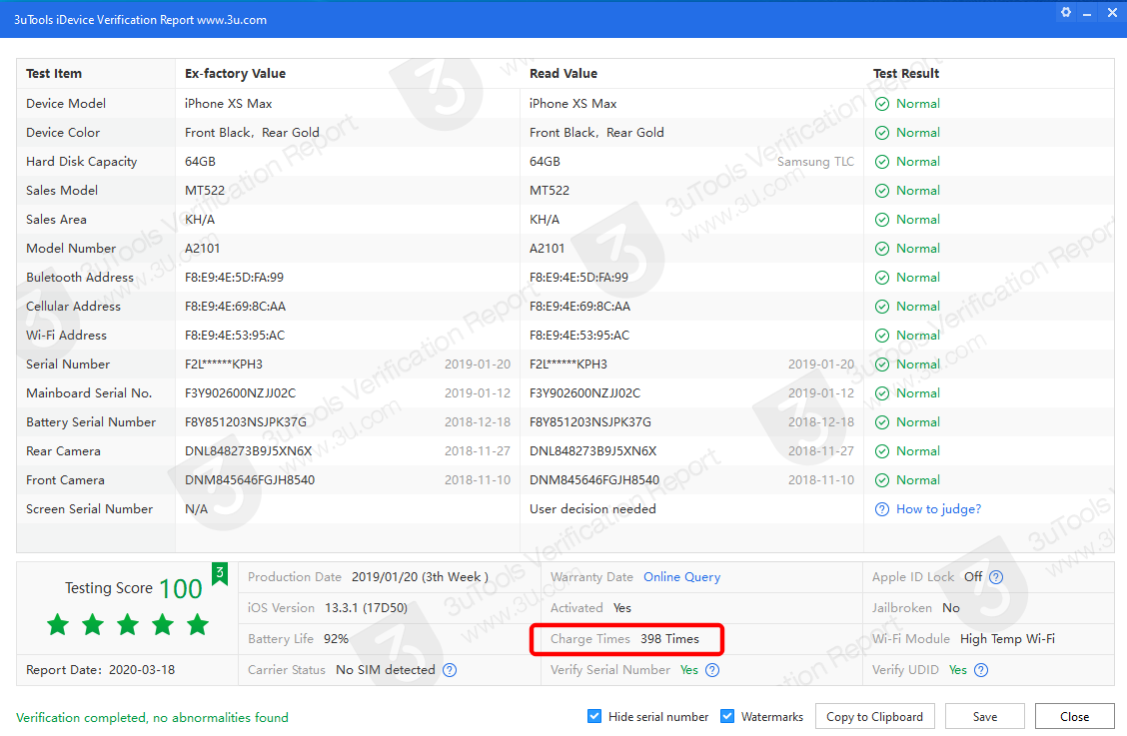Click the Ex-factory Value column header

point(235,73)
